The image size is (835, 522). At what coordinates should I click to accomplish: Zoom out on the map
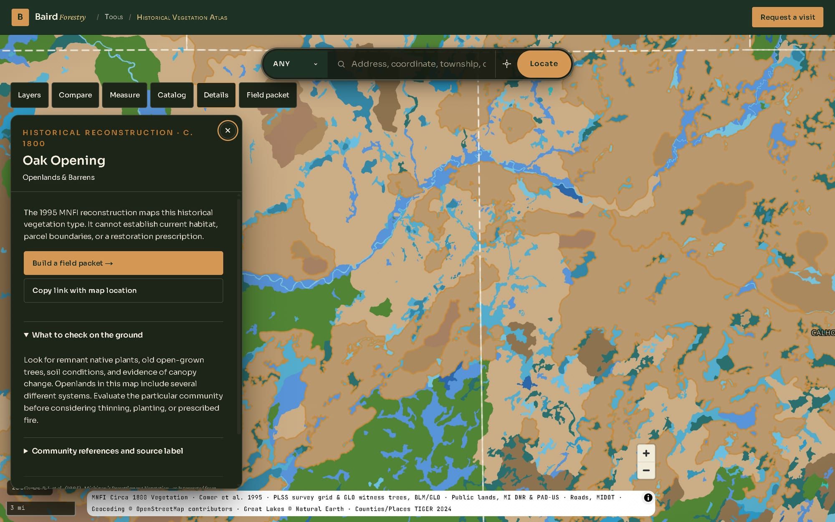[646, 471]
